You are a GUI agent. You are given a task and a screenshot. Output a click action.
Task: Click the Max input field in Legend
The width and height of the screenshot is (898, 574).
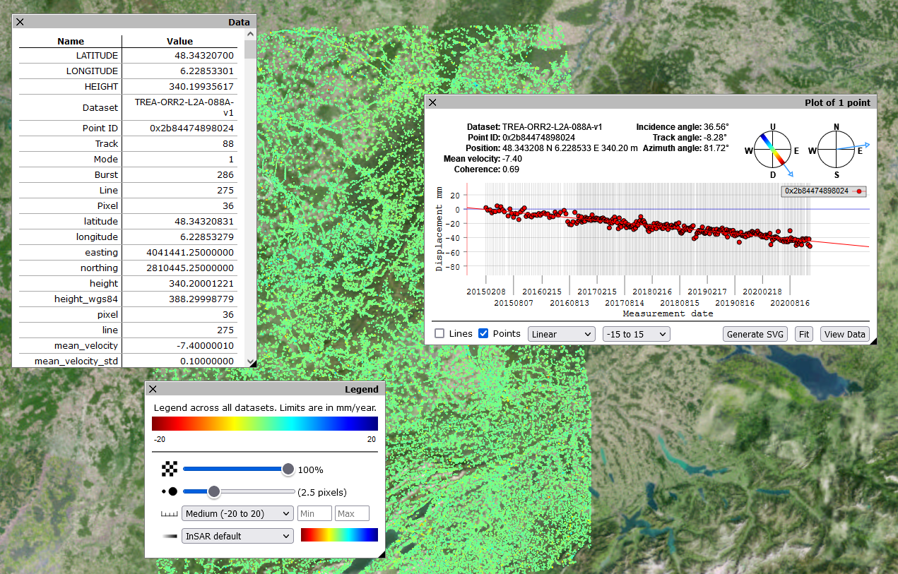click(x=352, y=513)
